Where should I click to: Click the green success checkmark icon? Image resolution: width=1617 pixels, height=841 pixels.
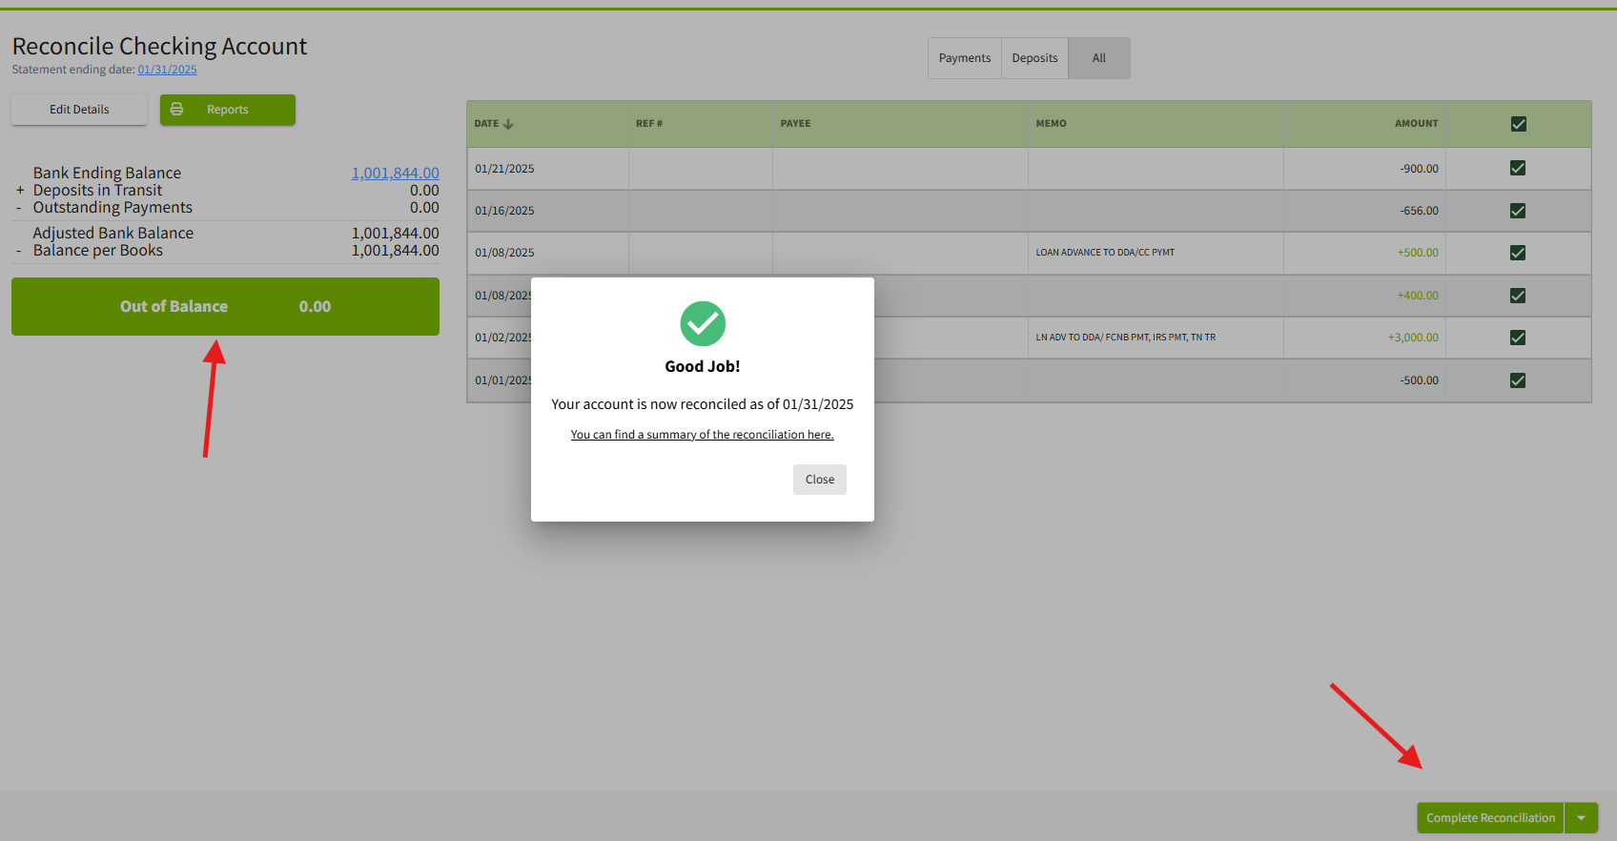(703, 324)
